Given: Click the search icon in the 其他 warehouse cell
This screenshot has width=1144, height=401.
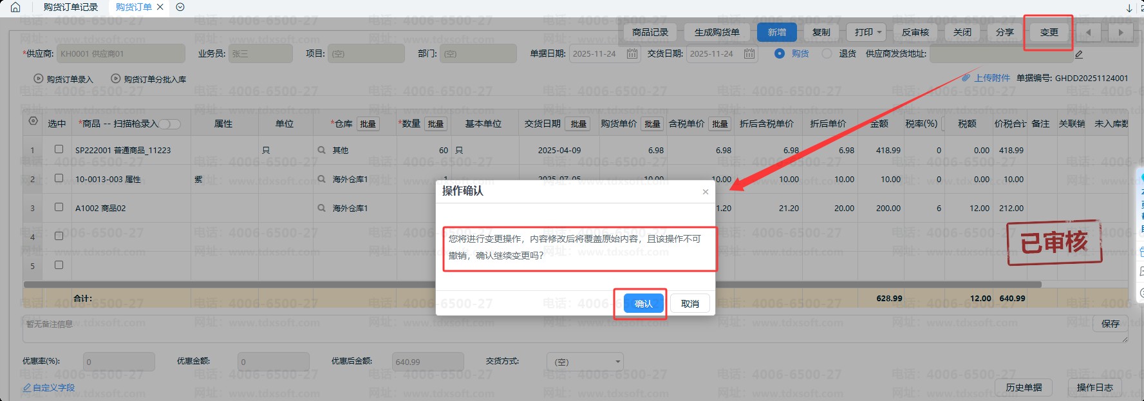Looking at the screenshot, I should [321, 150].
